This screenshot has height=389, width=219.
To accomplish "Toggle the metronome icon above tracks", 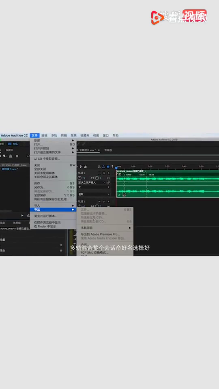I will coord(99,167).
